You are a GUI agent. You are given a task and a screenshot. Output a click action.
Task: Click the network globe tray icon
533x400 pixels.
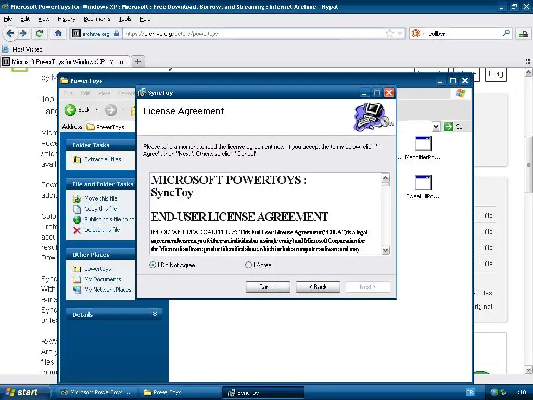[494, 392]
